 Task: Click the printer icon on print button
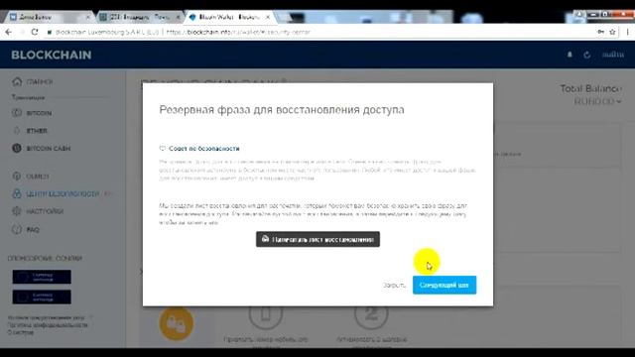click(x=265, y=239)
